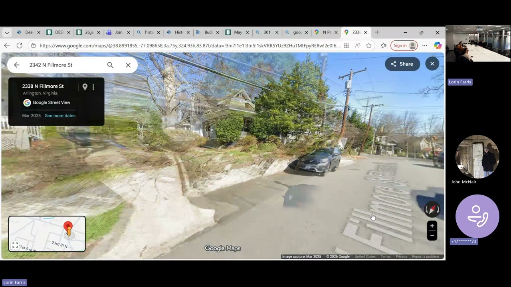Close the active '2338' Maps tab
This screenshot has width=511, height=287.
(x=365, y=33)
